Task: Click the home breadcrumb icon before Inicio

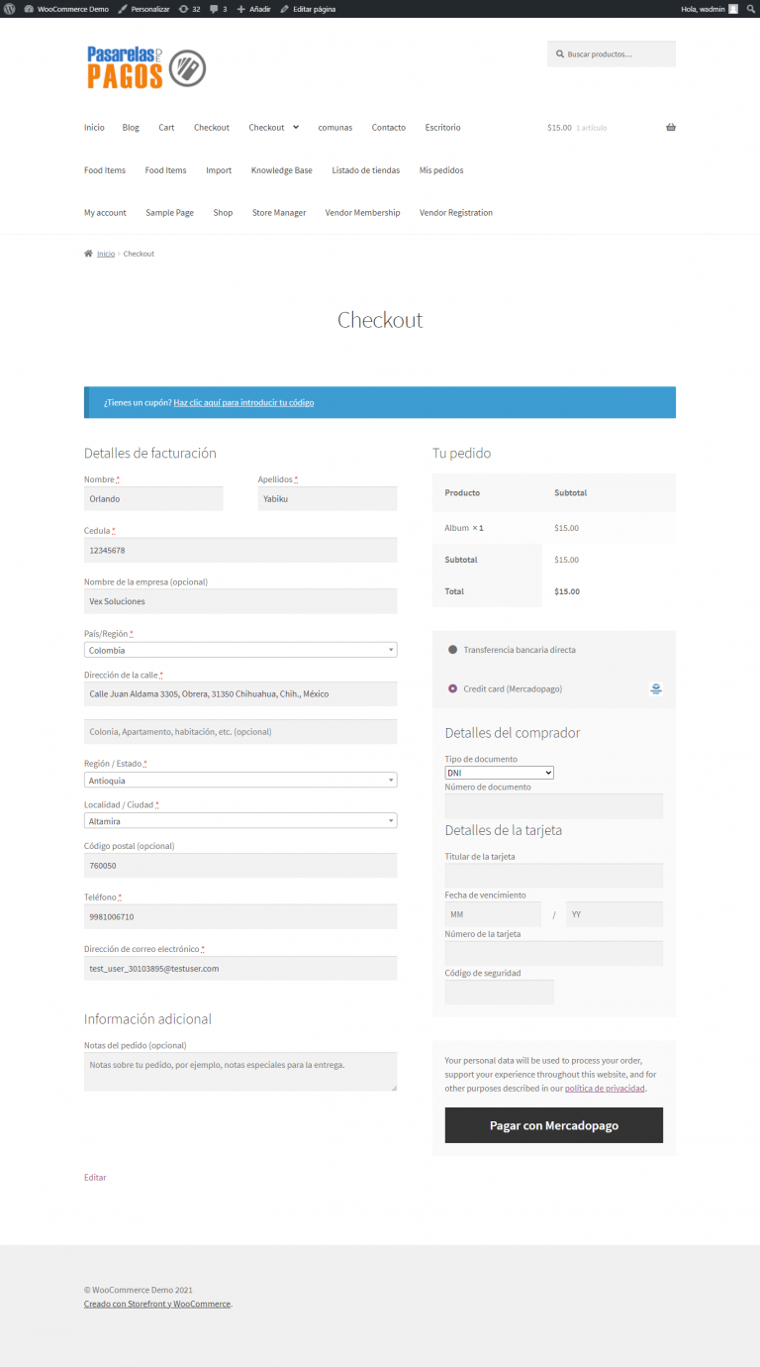Action: pos(88,253)
